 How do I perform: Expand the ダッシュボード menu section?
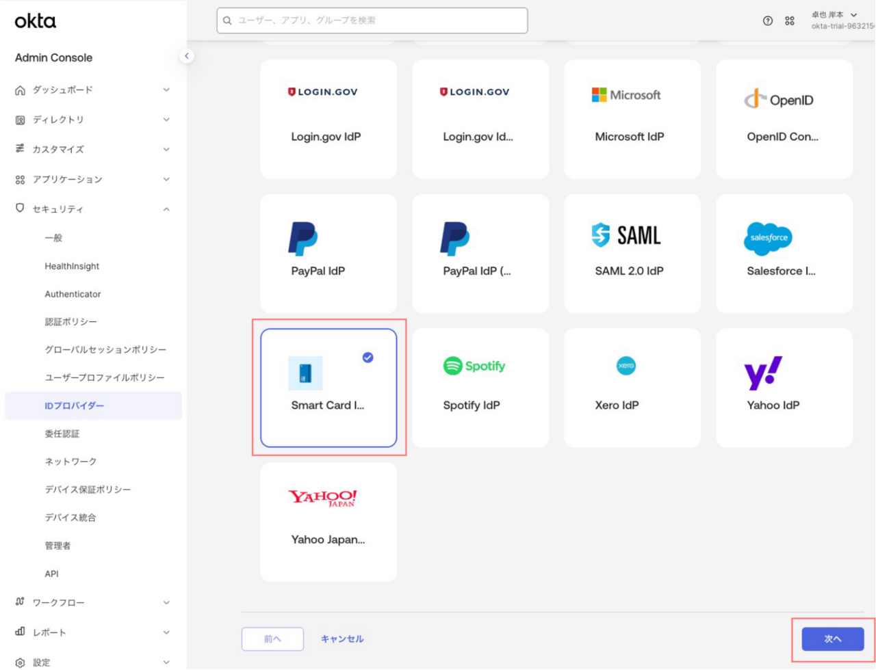92,90
